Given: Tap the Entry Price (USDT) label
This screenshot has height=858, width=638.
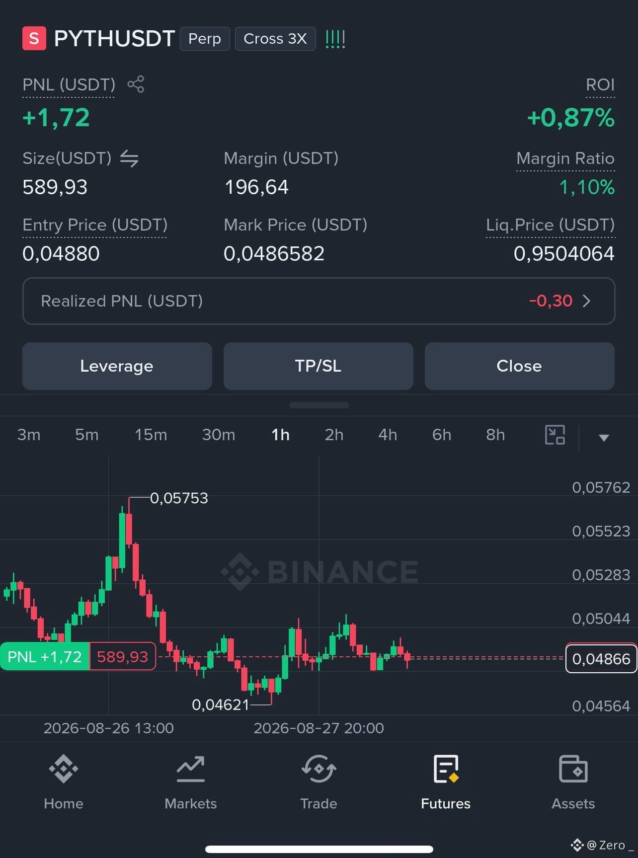Looking at the screenshot, I should point(95,225).
